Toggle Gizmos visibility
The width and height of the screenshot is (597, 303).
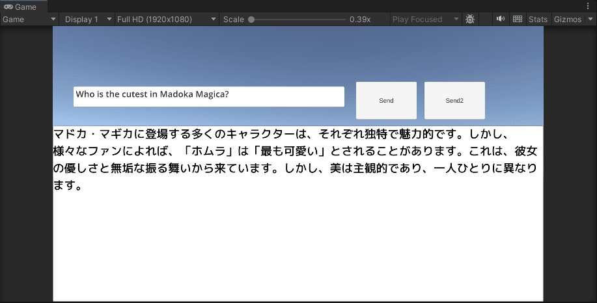[567, 20]
